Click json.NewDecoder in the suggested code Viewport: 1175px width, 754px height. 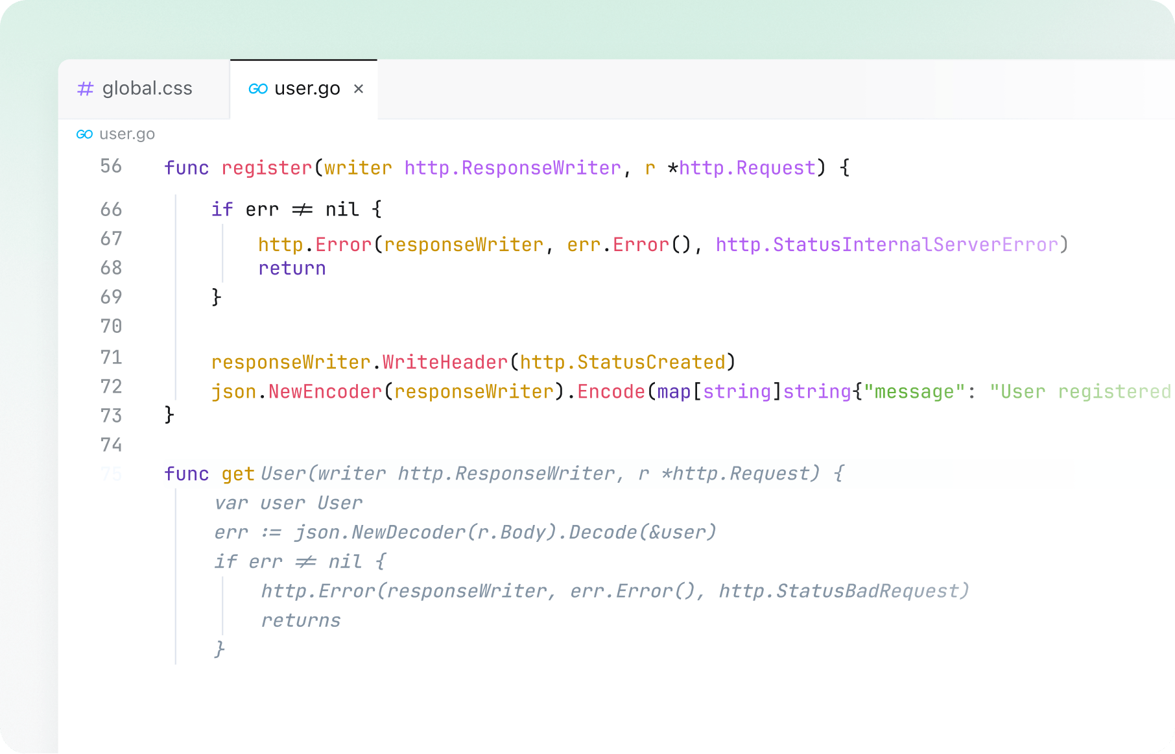(379, 533)
